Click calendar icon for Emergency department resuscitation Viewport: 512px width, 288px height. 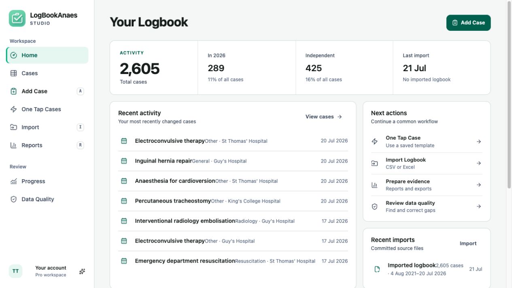tap(124, 261)
